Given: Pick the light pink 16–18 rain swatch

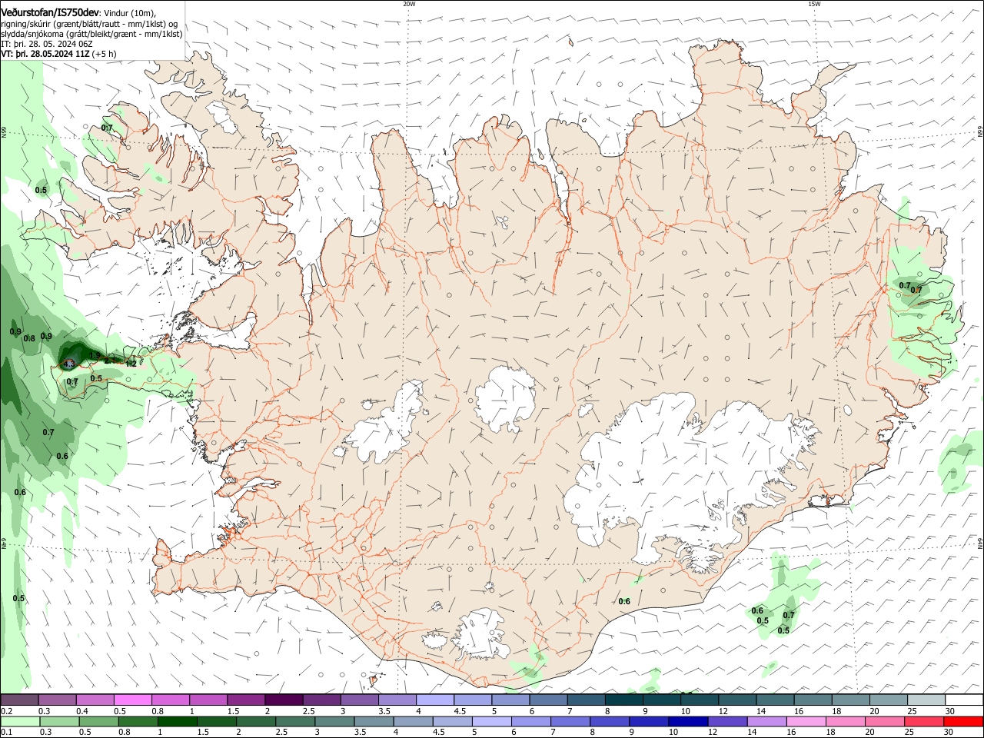Looking at the screenshot, I should coord(806,721).
